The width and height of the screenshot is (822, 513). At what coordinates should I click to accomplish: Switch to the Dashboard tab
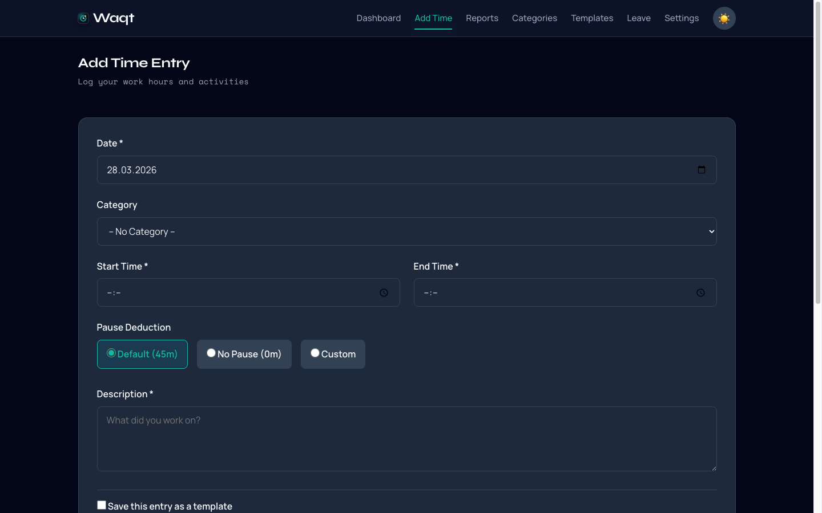tap(378, 18)
